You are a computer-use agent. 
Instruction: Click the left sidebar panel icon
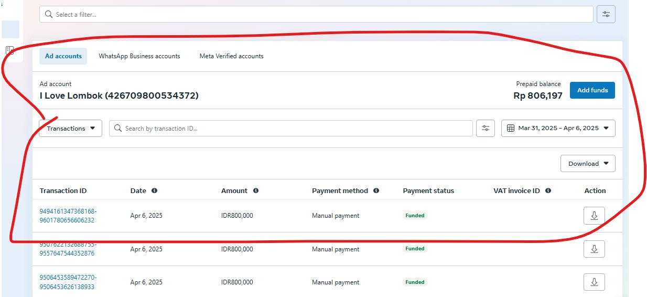point(9,50)
